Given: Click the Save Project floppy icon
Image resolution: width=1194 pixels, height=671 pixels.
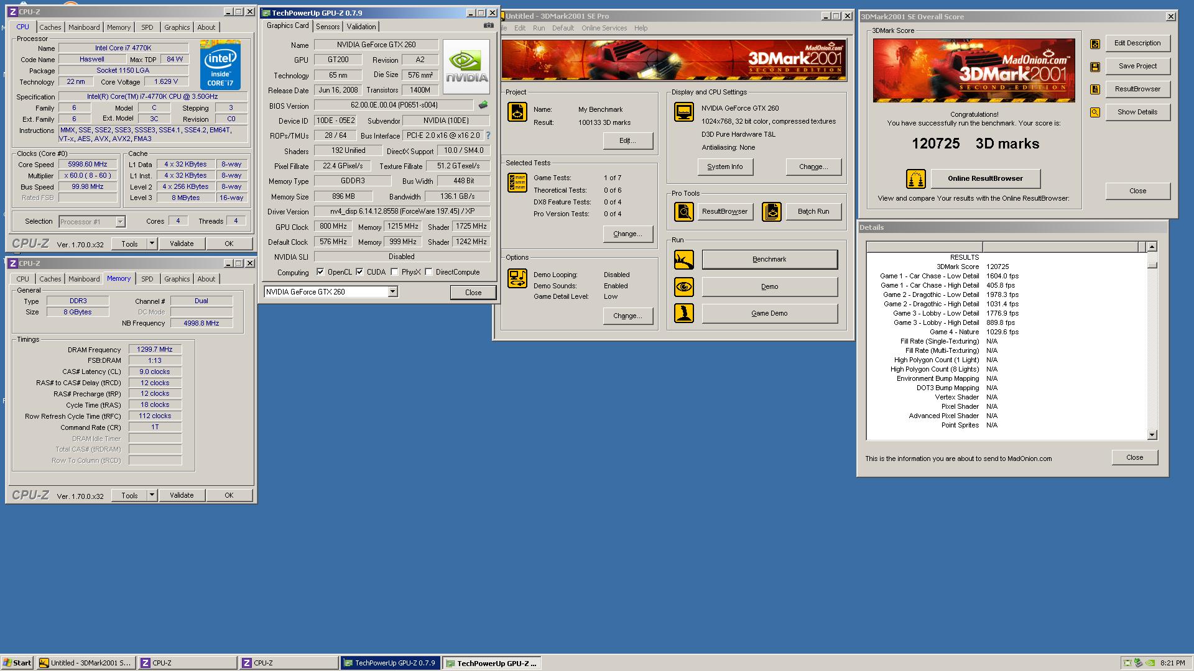Looking at the screenshot, I should click(1095, 66).
